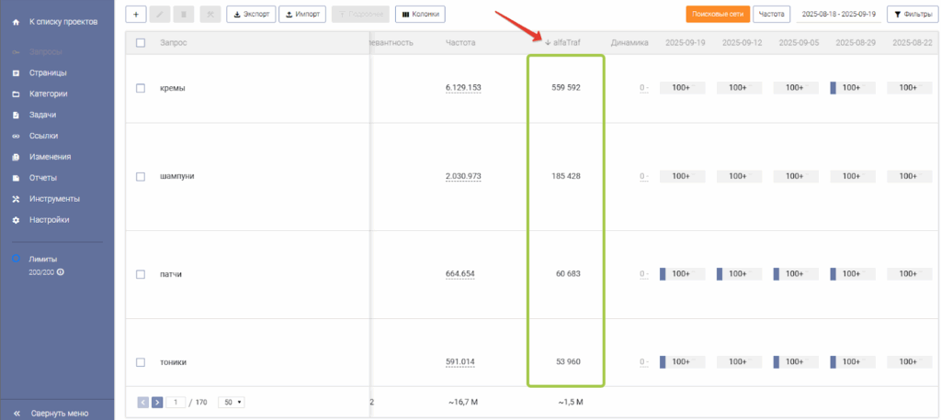Open the Колонки column selector
The image size is (941, 420).
(420, 15)
